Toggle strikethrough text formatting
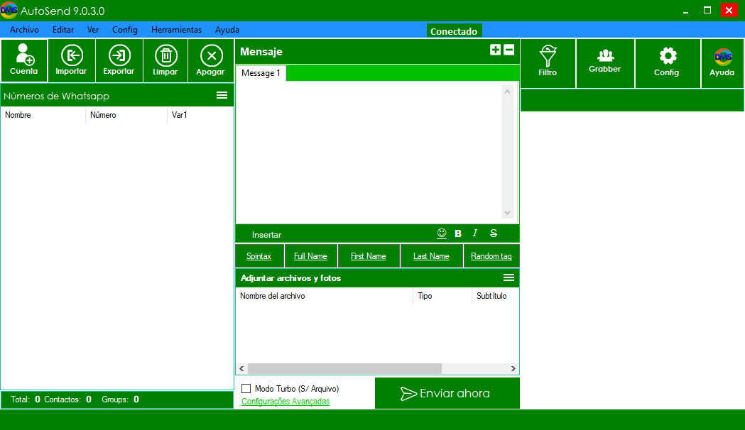This screenshot has height=430, width=745. click(494, 233)
